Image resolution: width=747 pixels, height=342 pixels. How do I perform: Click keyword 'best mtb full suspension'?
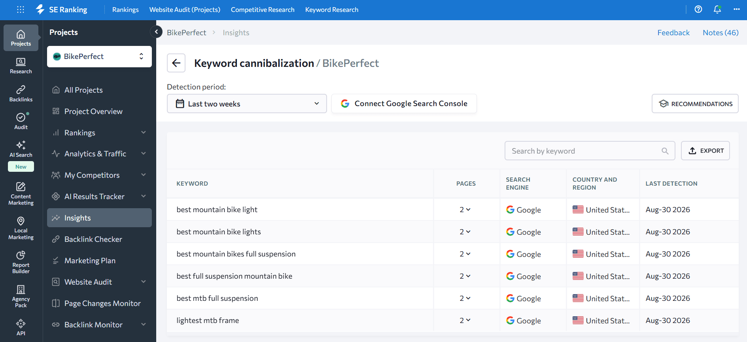click(x=217, y=298)
